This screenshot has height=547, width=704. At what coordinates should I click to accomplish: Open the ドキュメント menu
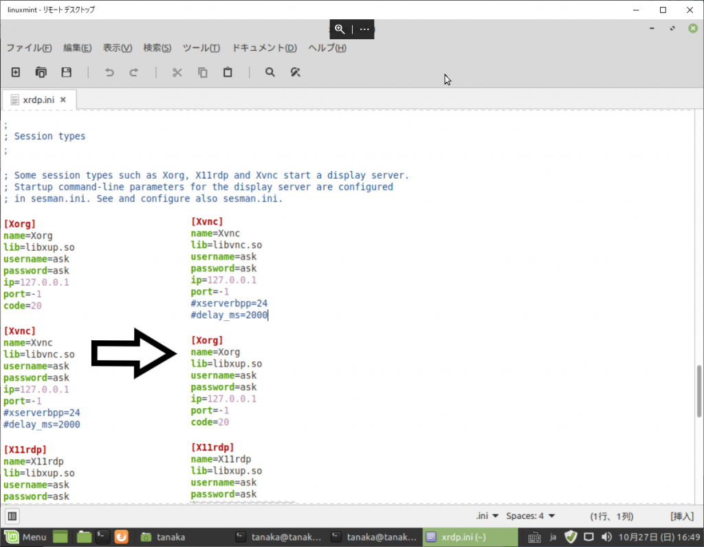click(x=264, y=47)
